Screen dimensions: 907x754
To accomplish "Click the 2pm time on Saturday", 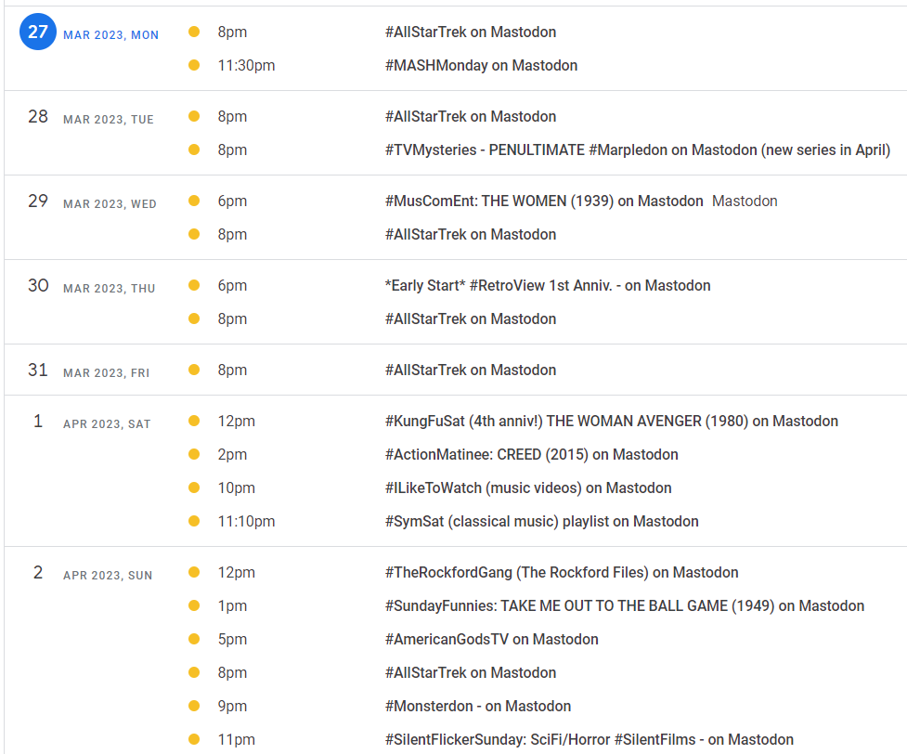I will coord(232,454).
